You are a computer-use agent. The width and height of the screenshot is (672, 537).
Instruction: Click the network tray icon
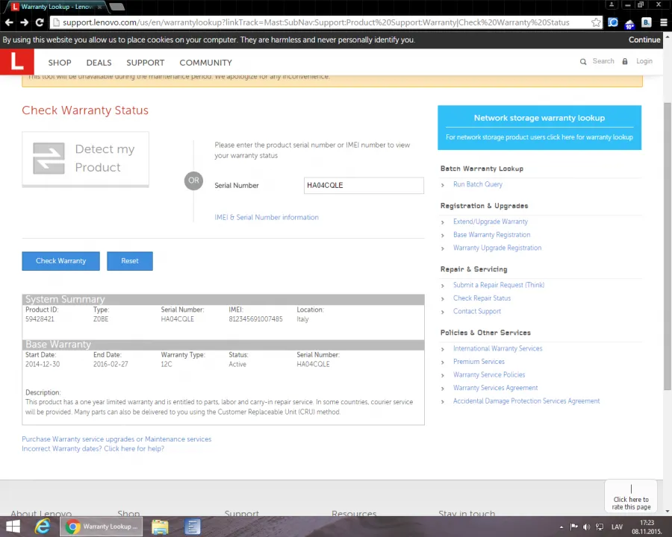600,527
